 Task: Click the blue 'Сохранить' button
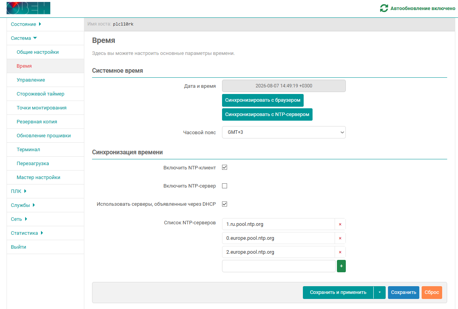(x=404, y=292)
